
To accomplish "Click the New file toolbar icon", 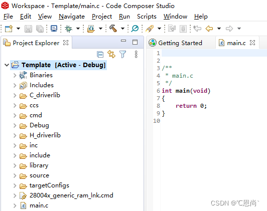I will [9, 29].
